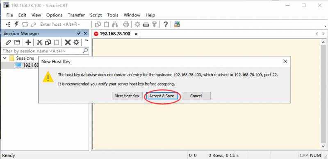Cancel the New Host Key dialog
The width and height of the screenshot is (328, 159).
pos(196,96)
